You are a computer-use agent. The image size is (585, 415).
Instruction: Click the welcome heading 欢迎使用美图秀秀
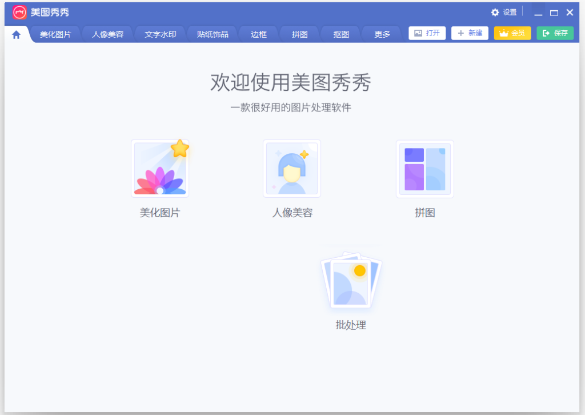click(292, 83)
